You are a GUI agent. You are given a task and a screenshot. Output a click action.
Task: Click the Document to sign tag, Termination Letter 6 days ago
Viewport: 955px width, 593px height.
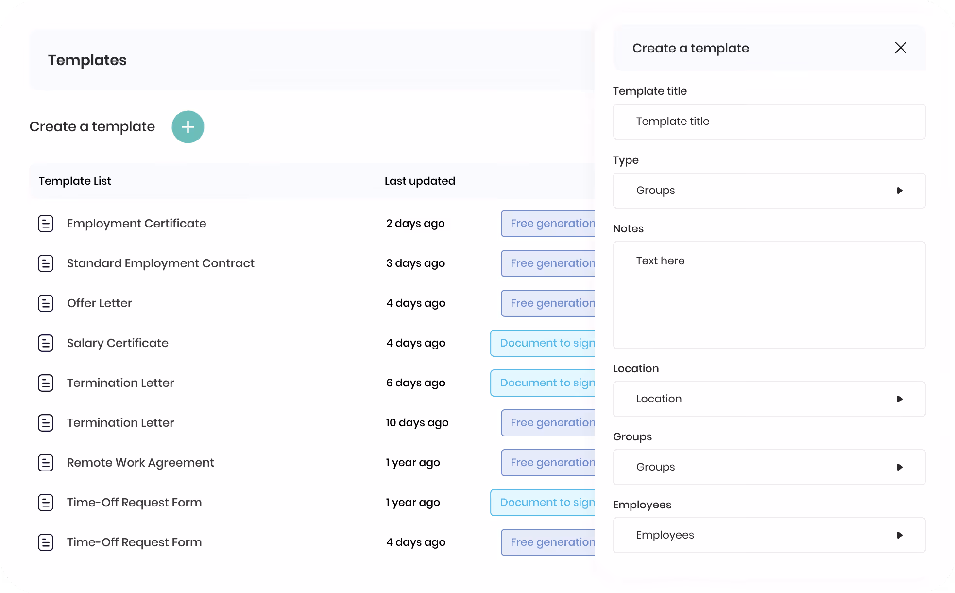click(x=543, y=383)
